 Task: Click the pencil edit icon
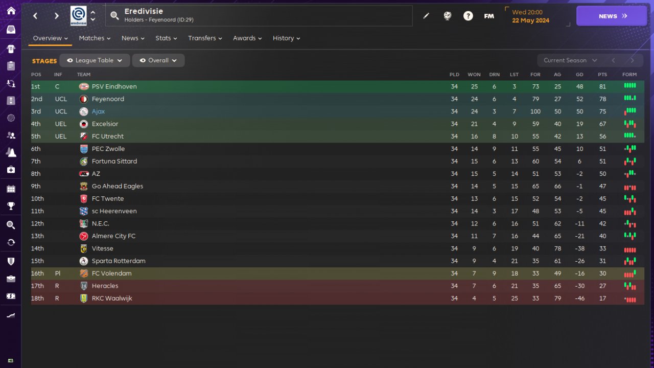click(x=426, y=16)
